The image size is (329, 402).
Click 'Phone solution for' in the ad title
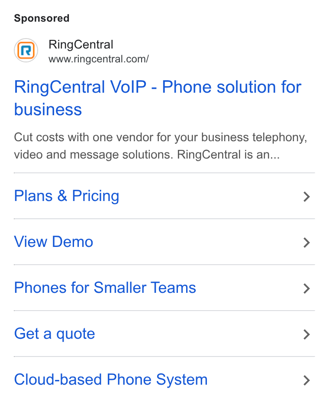[232, 87]
